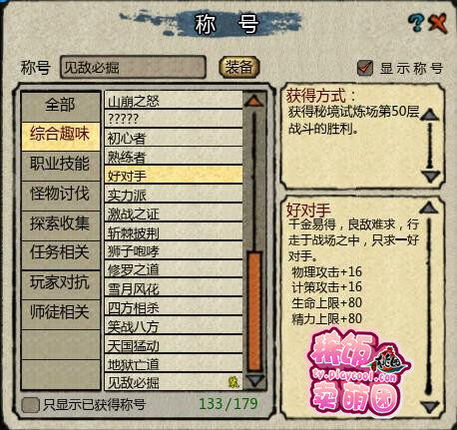Open the blue question mark help icon
The width and height of the screenshot is (457, 430).
pos(416,23)
